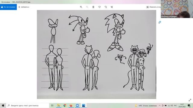Click the webcam video thumbnail of Светлана
This screenshot has width=193, height=108.
click(177, 9)
